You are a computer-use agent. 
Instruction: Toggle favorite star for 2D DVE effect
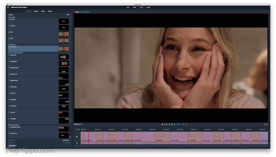point(9,26)
